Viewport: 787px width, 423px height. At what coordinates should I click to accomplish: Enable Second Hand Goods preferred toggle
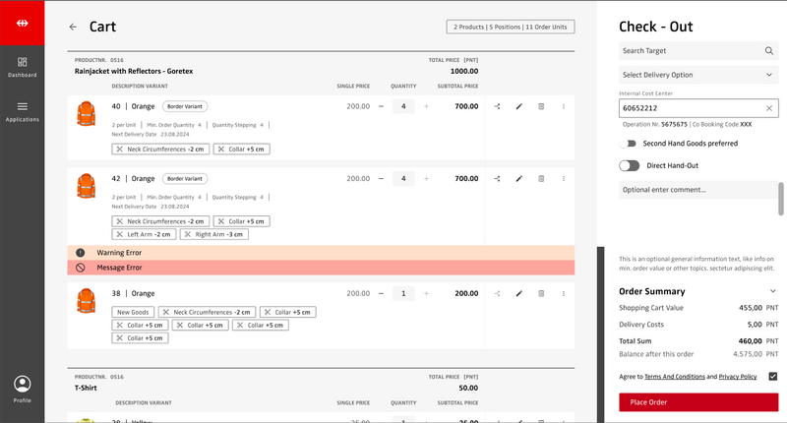628,144
